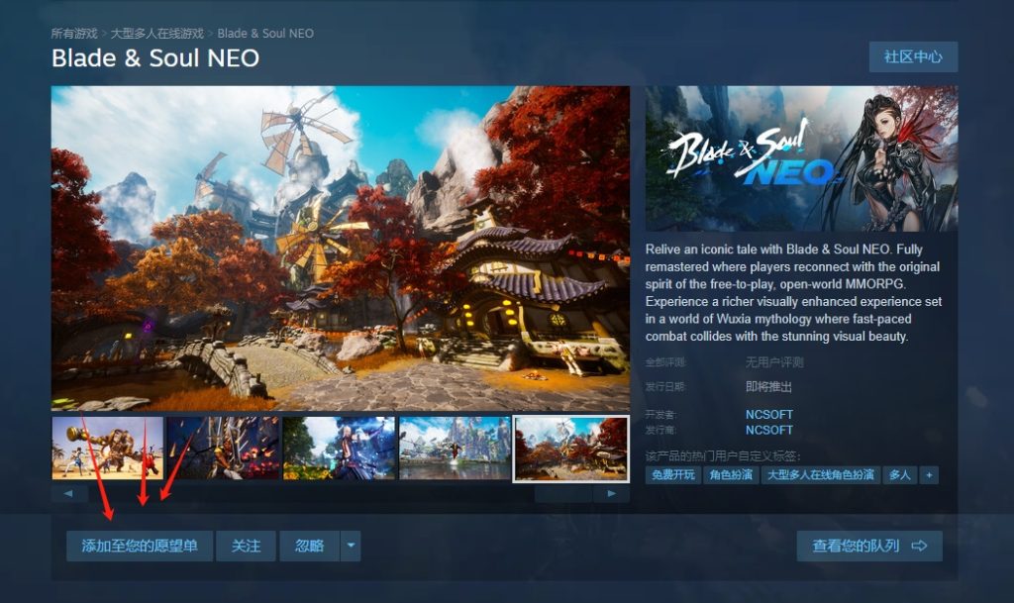Select the 免费开玩 tag

pos(672,475)
